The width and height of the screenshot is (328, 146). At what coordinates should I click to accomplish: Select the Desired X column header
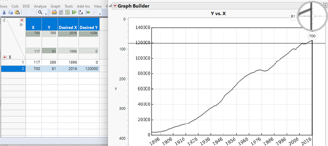pyautogui.click(x=68, y=24)
